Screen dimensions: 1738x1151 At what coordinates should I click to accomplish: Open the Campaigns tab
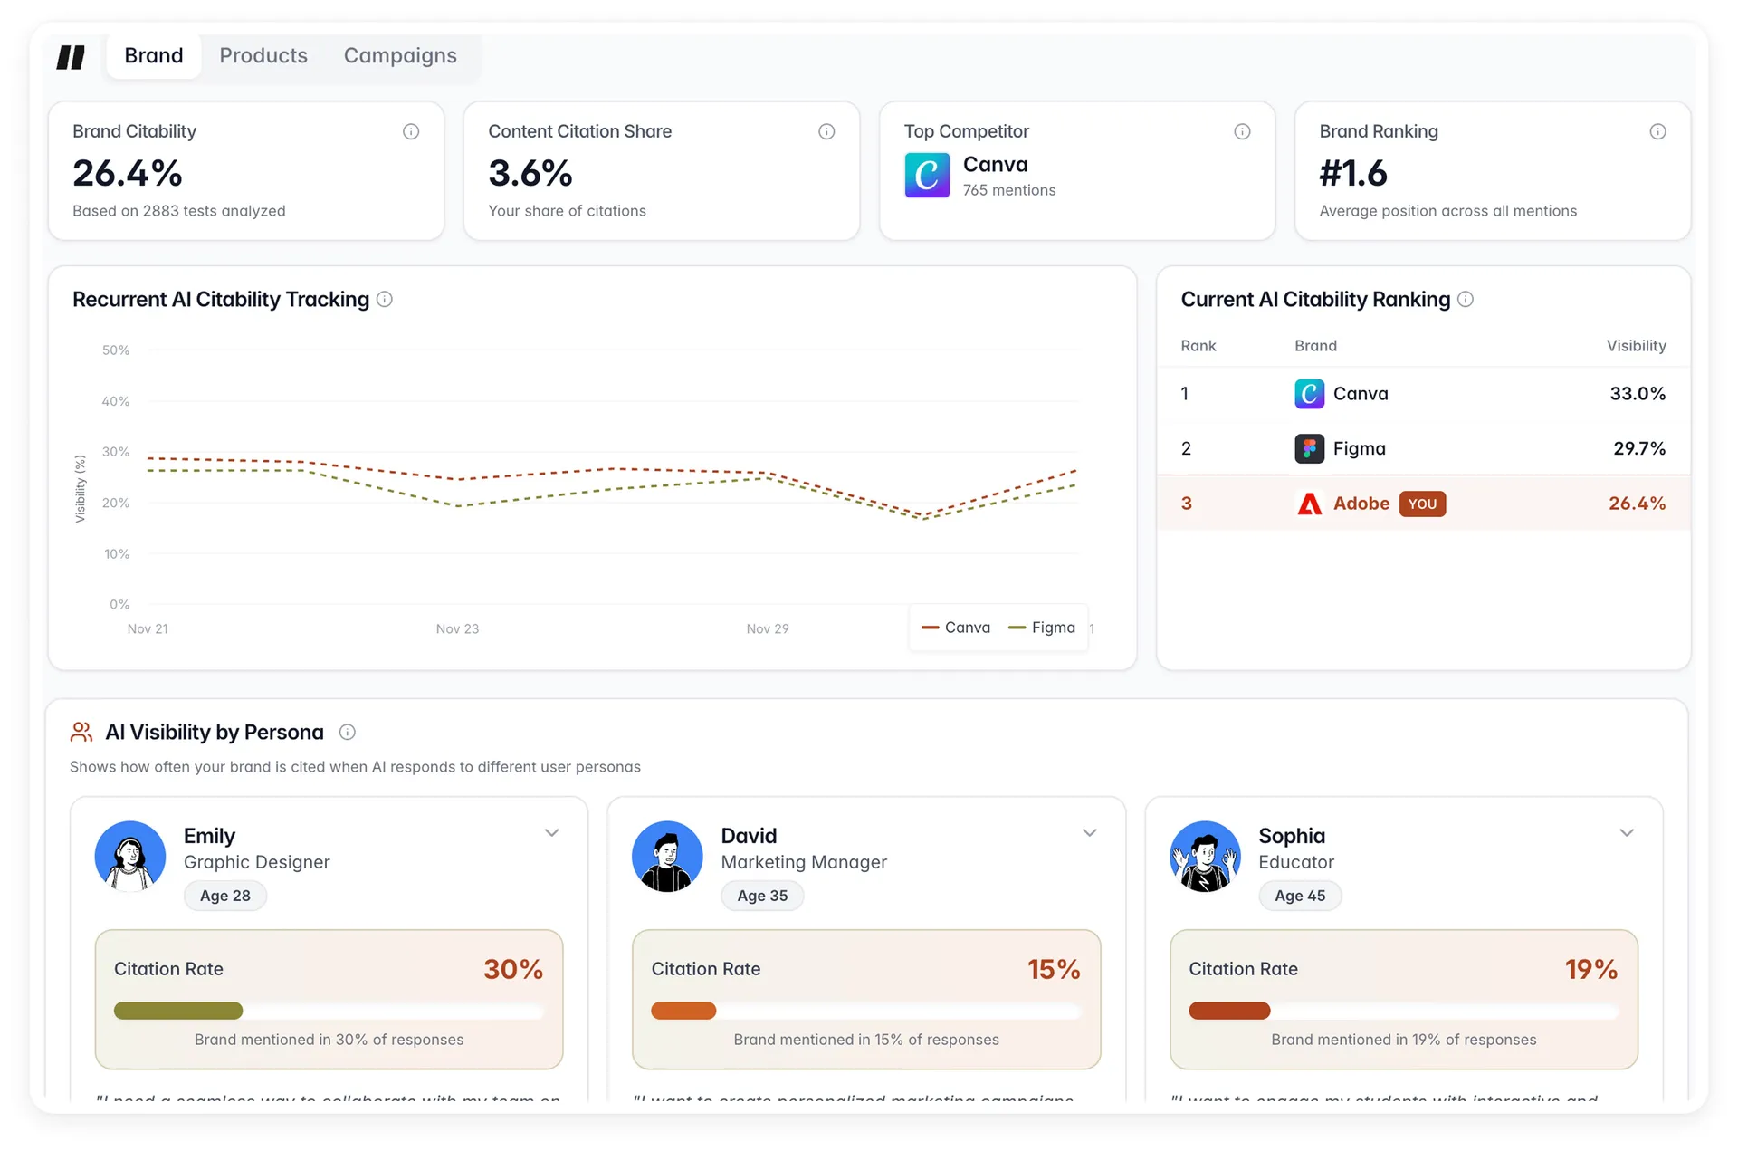click(400, 56)
